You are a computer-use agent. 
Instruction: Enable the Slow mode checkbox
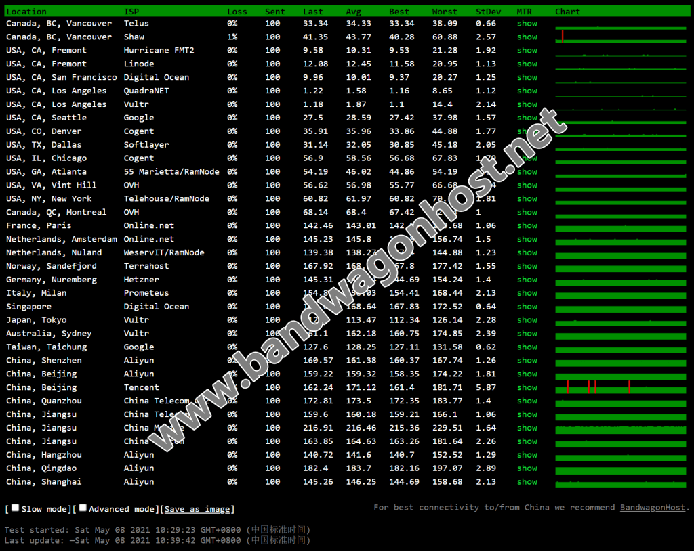click(15, 508)
